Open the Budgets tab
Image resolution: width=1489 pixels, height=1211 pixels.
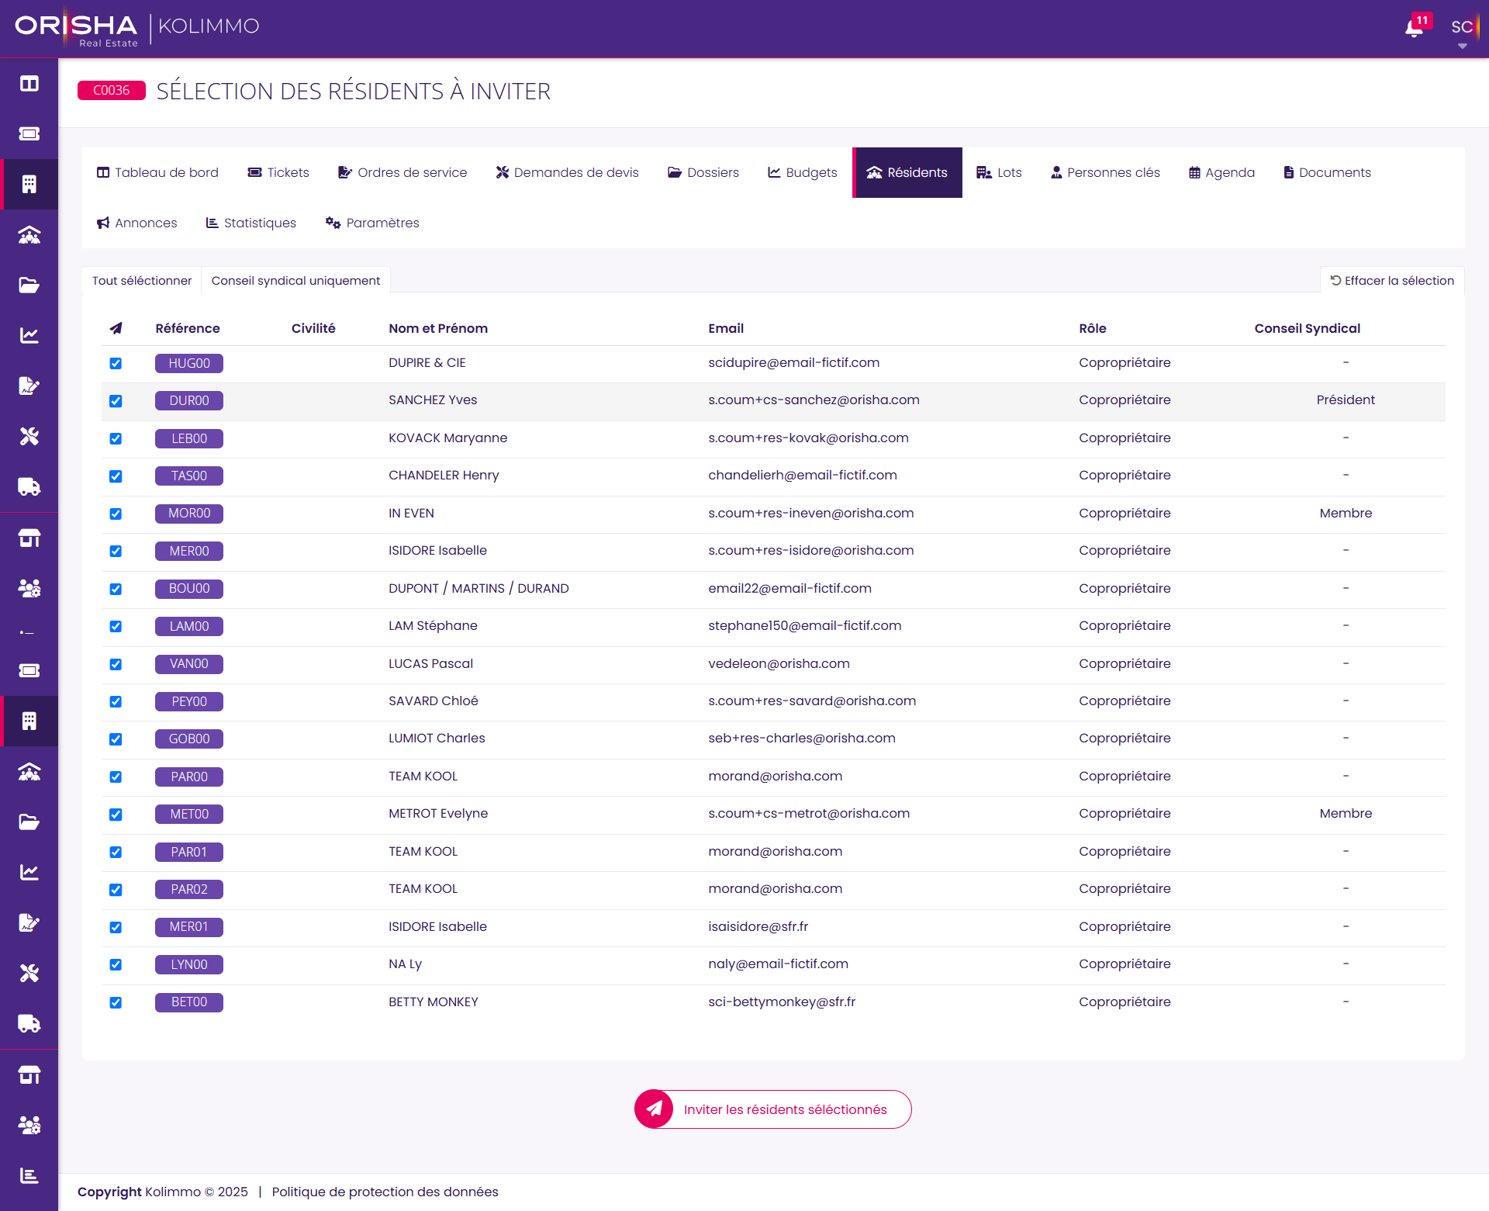click(x=802, y=172)
